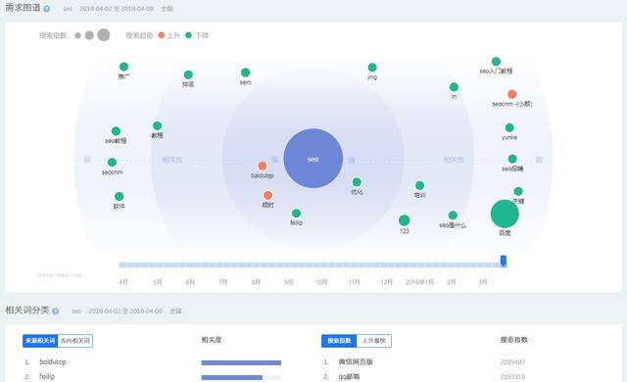Switch to the 来源相关词 tab
Viewport: 627px width, 382px height.
tap(40, 341)
